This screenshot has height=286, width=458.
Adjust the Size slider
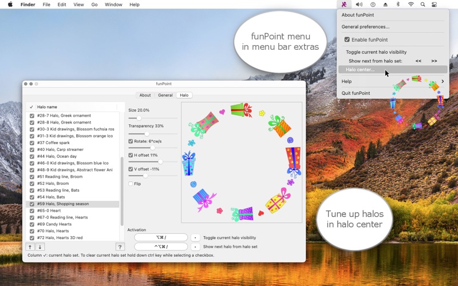tap(139, 118)
